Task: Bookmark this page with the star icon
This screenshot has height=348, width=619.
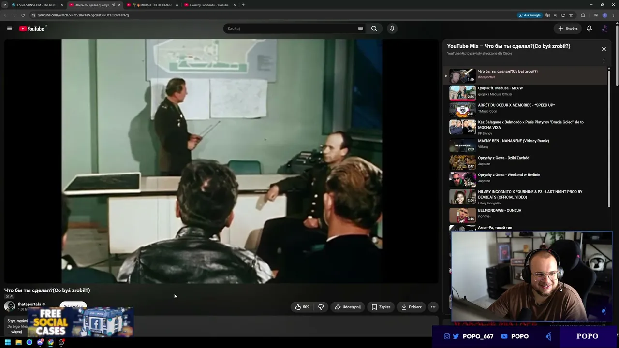Action: click(571, 15)
